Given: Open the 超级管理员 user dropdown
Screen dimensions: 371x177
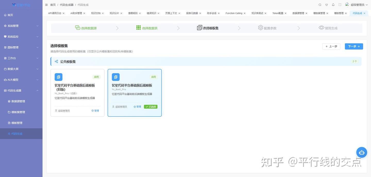Looking at the screenshot, I should tap(359, 5).
